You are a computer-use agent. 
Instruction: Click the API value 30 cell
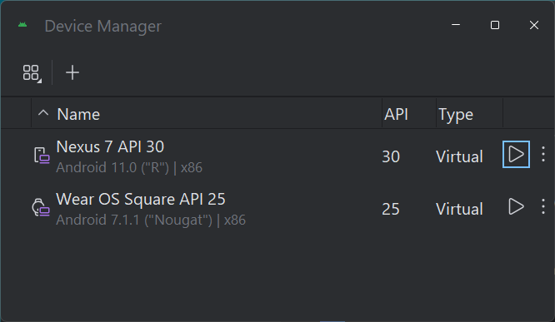(391, 156)
